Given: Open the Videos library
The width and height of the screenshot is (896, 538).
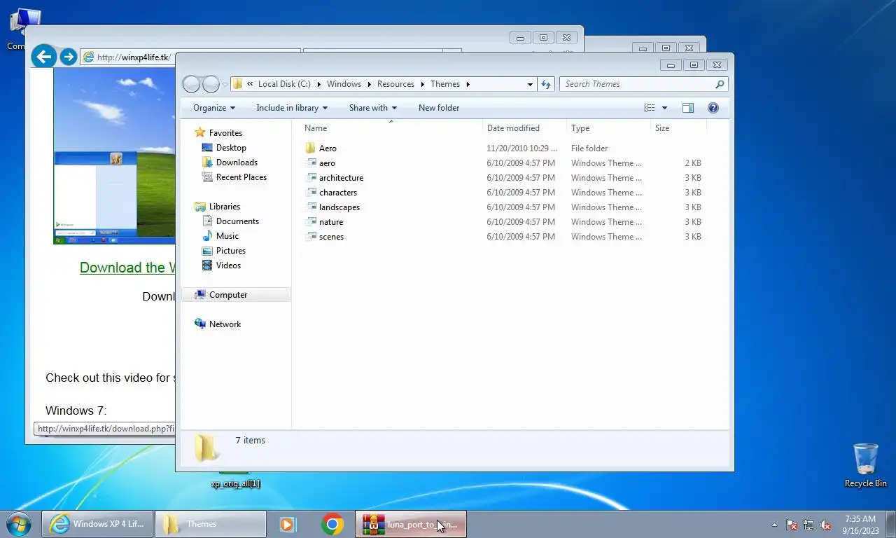Looking at the screenshot, I should pyautogui.click(x=228, y=265).
